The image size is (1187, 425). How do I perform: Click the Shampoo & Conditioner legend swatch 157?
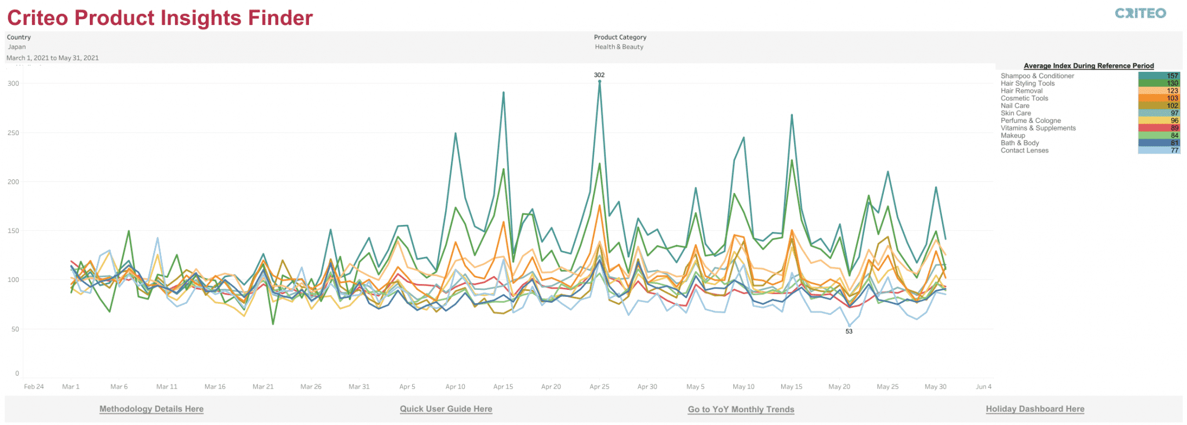click(x=1159, y=76)
